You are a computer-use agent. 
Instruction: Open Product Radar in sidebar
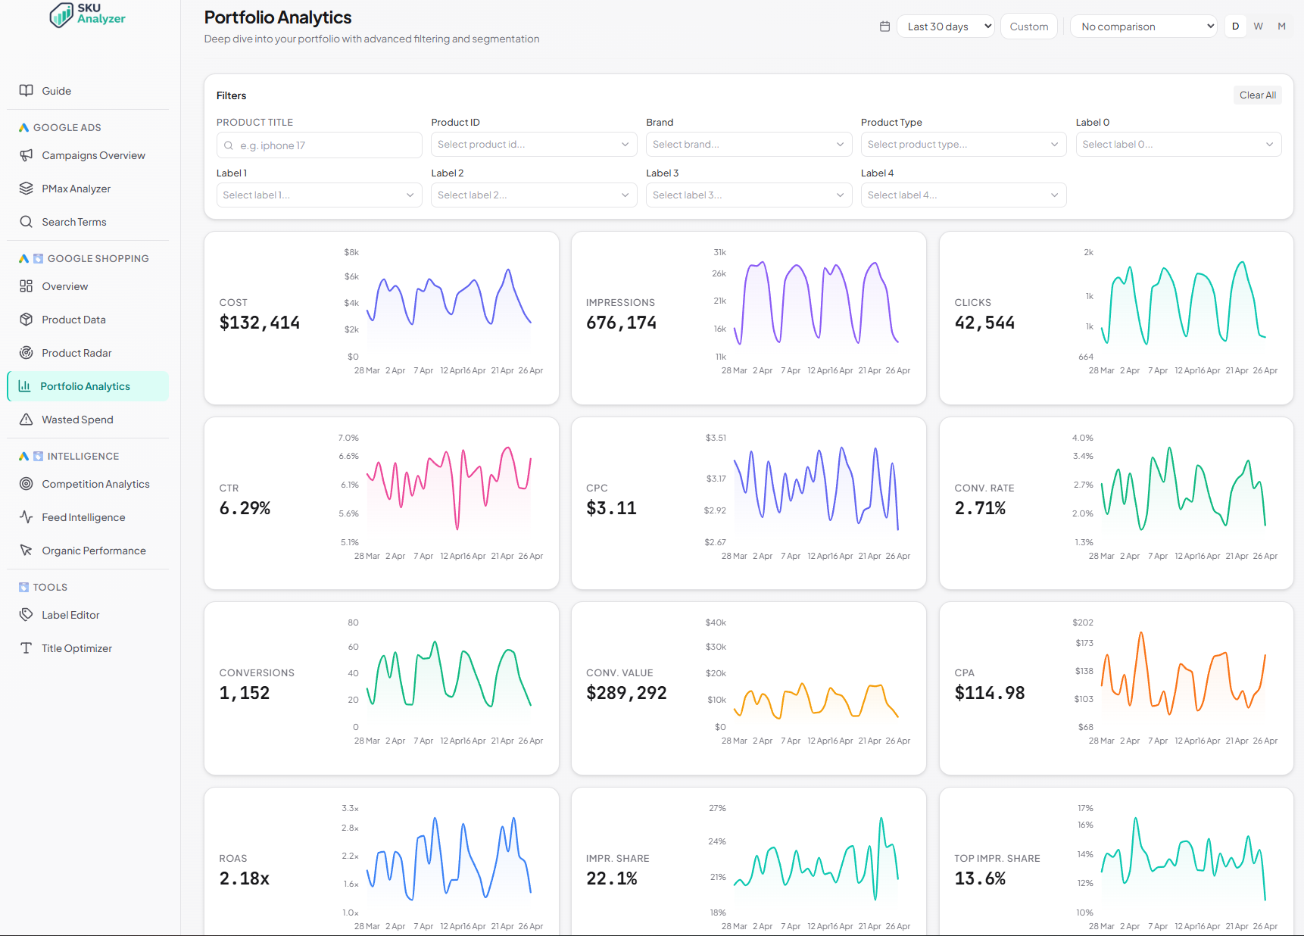[88, 353]
